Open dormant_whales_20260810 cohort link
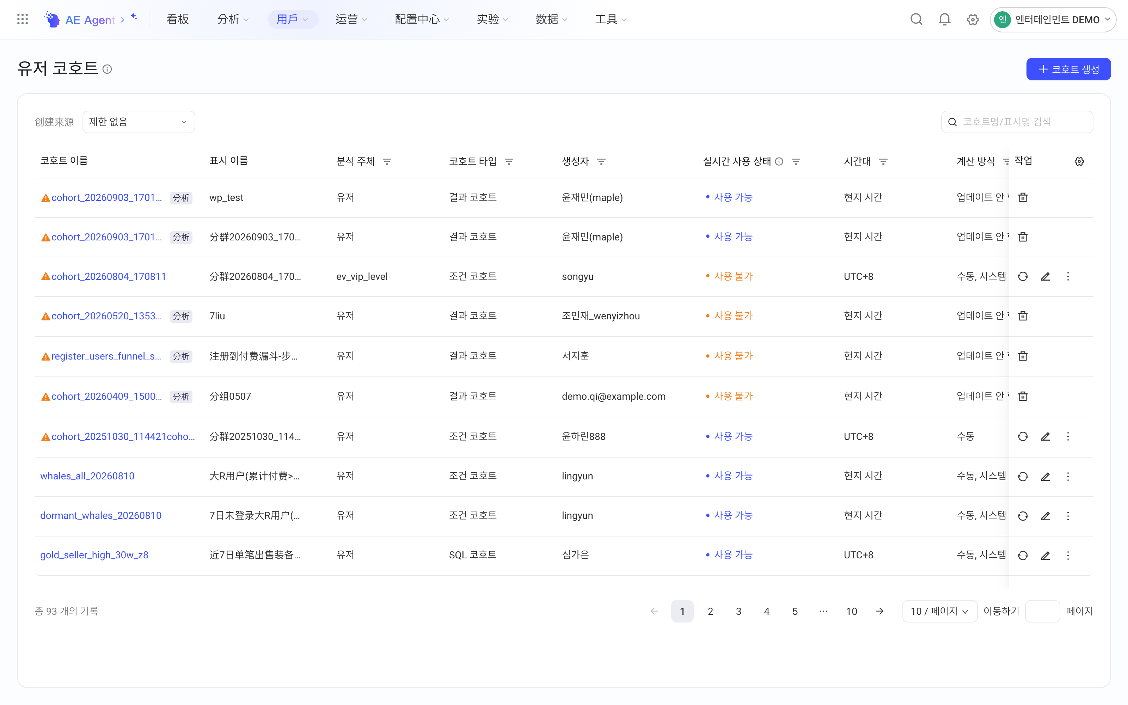The image size is (1128, 705). coord(101,516)
